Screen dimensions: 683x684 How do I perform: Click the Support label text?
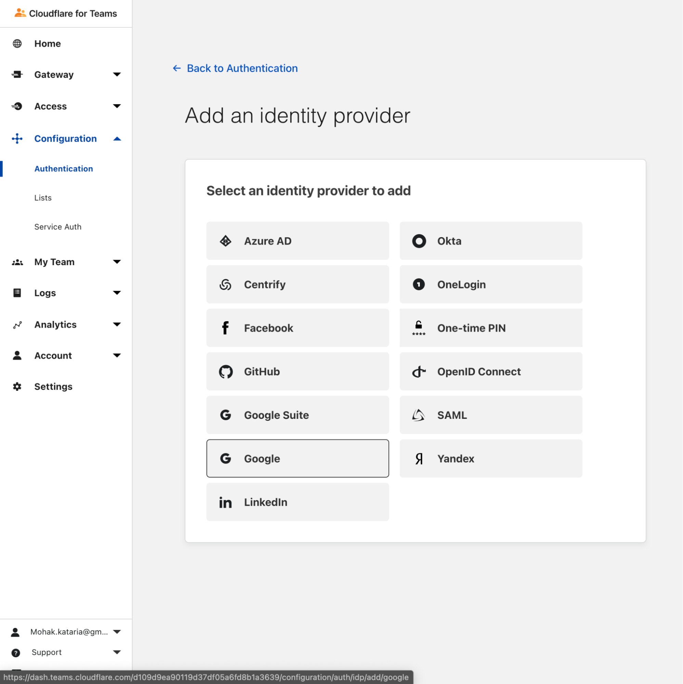click(47, 653)
